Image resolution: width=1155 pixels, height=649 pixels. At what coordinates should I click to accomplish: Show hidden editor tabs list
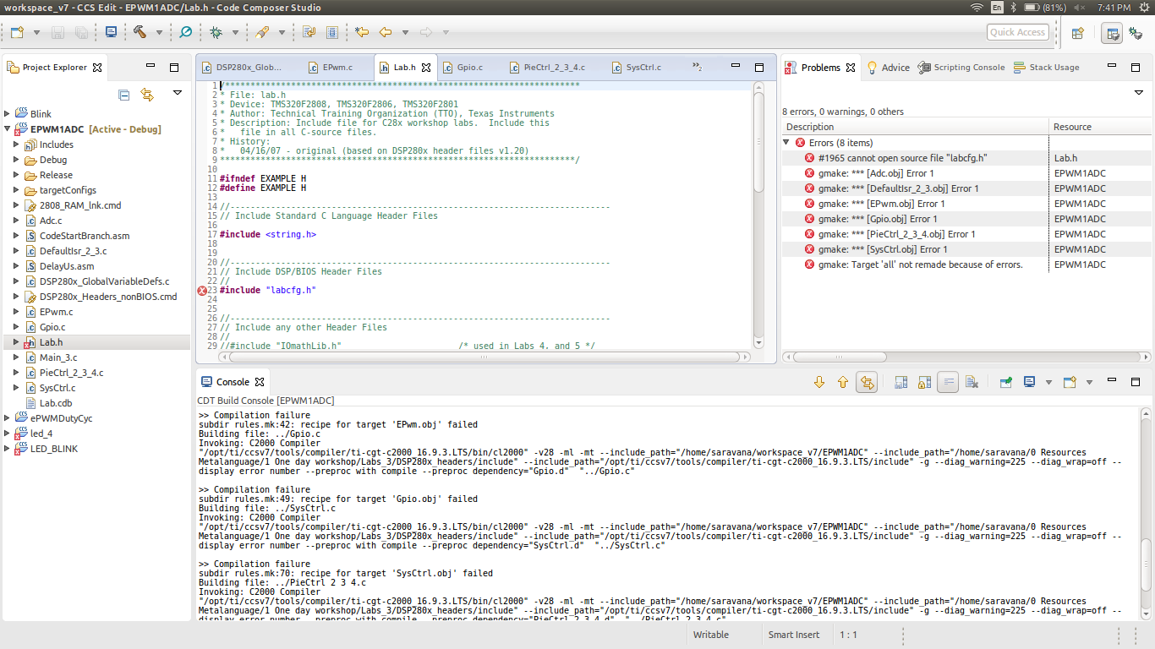(698, 67)
